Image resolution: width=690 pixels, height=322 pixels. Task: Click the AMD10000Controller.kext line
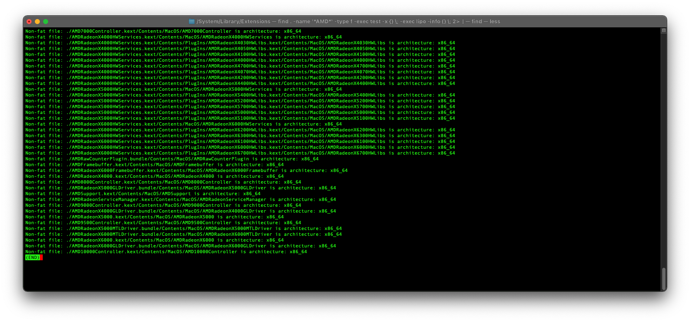click(x=166, y=252)
